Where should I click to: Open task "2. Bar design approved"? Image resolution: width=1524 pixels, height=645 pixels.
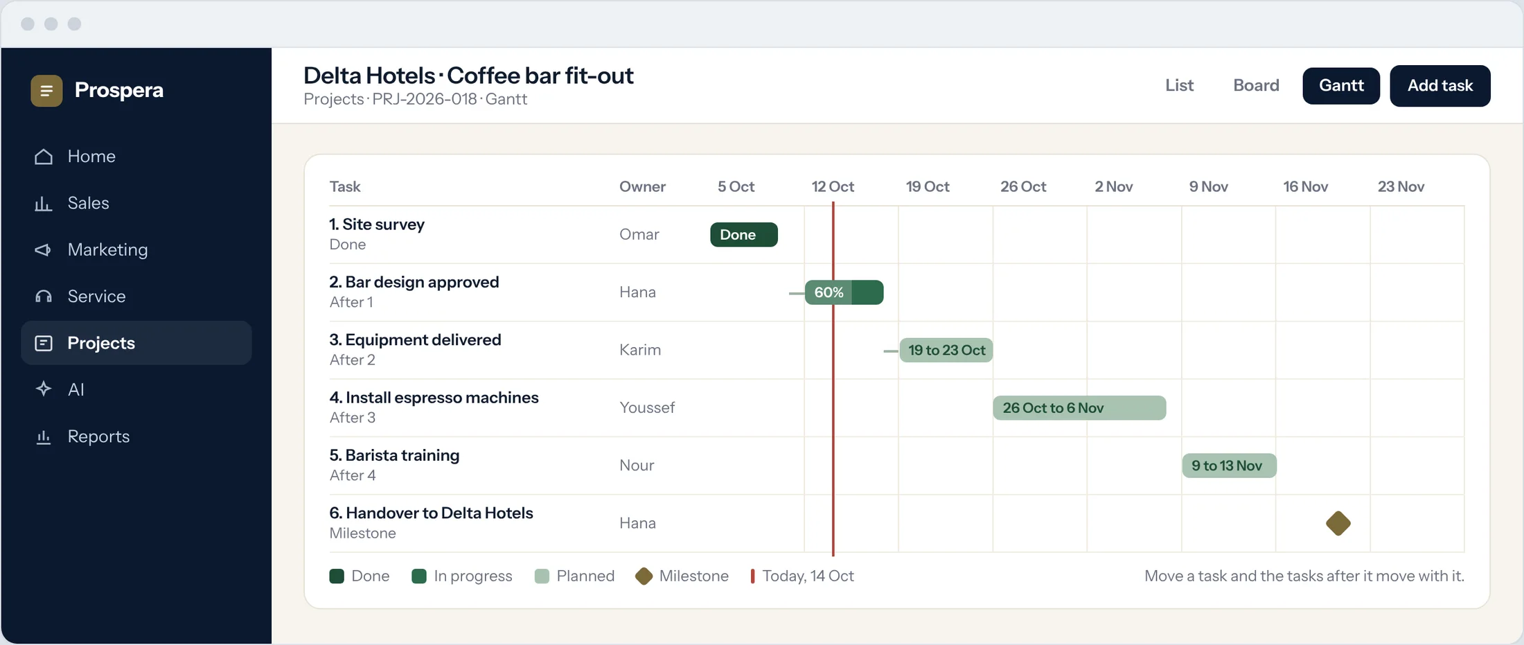click(414, 282)
